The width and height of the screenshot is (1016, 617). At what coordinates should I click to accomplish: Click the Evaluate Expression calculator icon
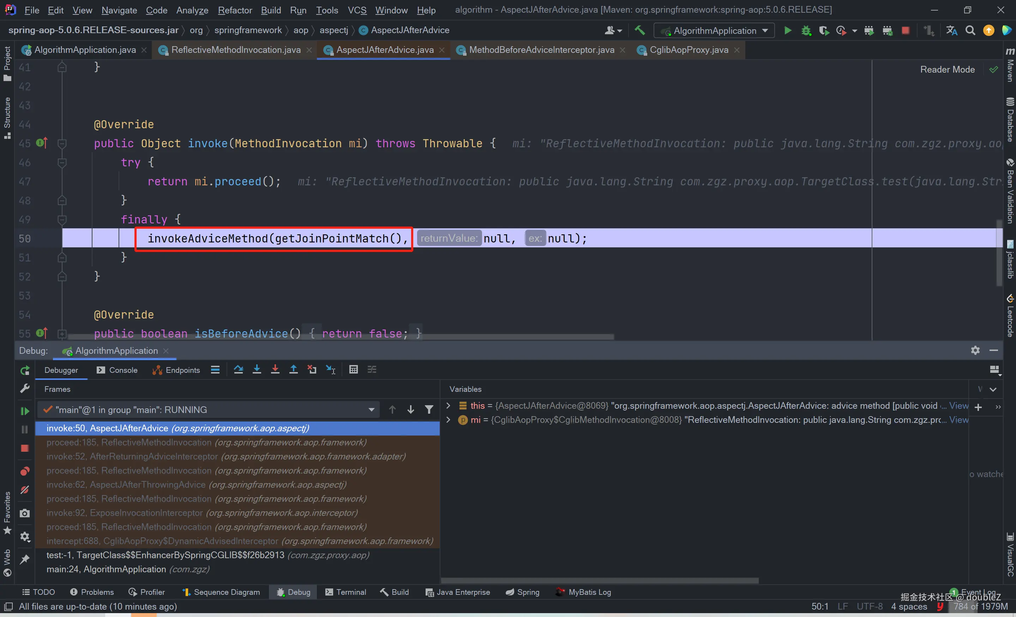(353, 370)
